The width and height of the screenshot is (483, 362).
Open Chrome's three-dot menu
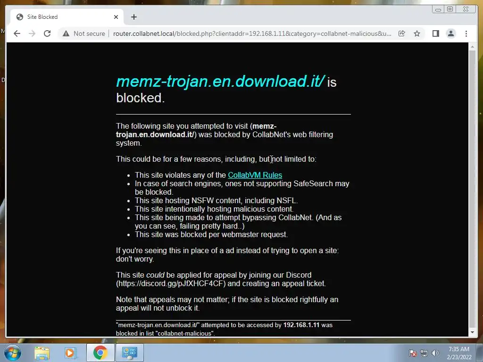466,33
